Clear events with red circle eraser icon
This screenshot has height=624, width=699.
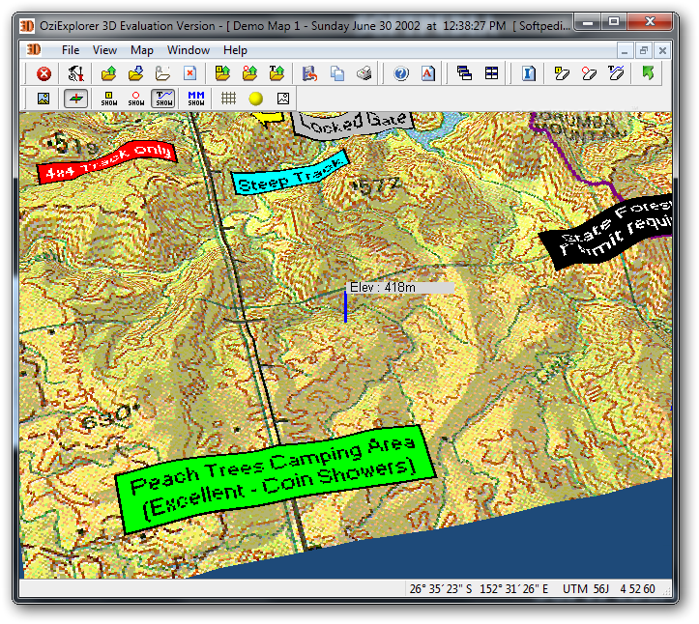(x=589, y=73)
